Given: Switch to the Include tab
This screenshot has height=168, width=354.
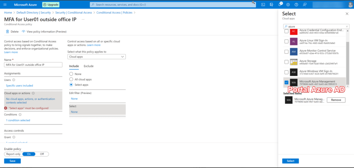Looking at the screenshot, I should (x=74, y=66).
